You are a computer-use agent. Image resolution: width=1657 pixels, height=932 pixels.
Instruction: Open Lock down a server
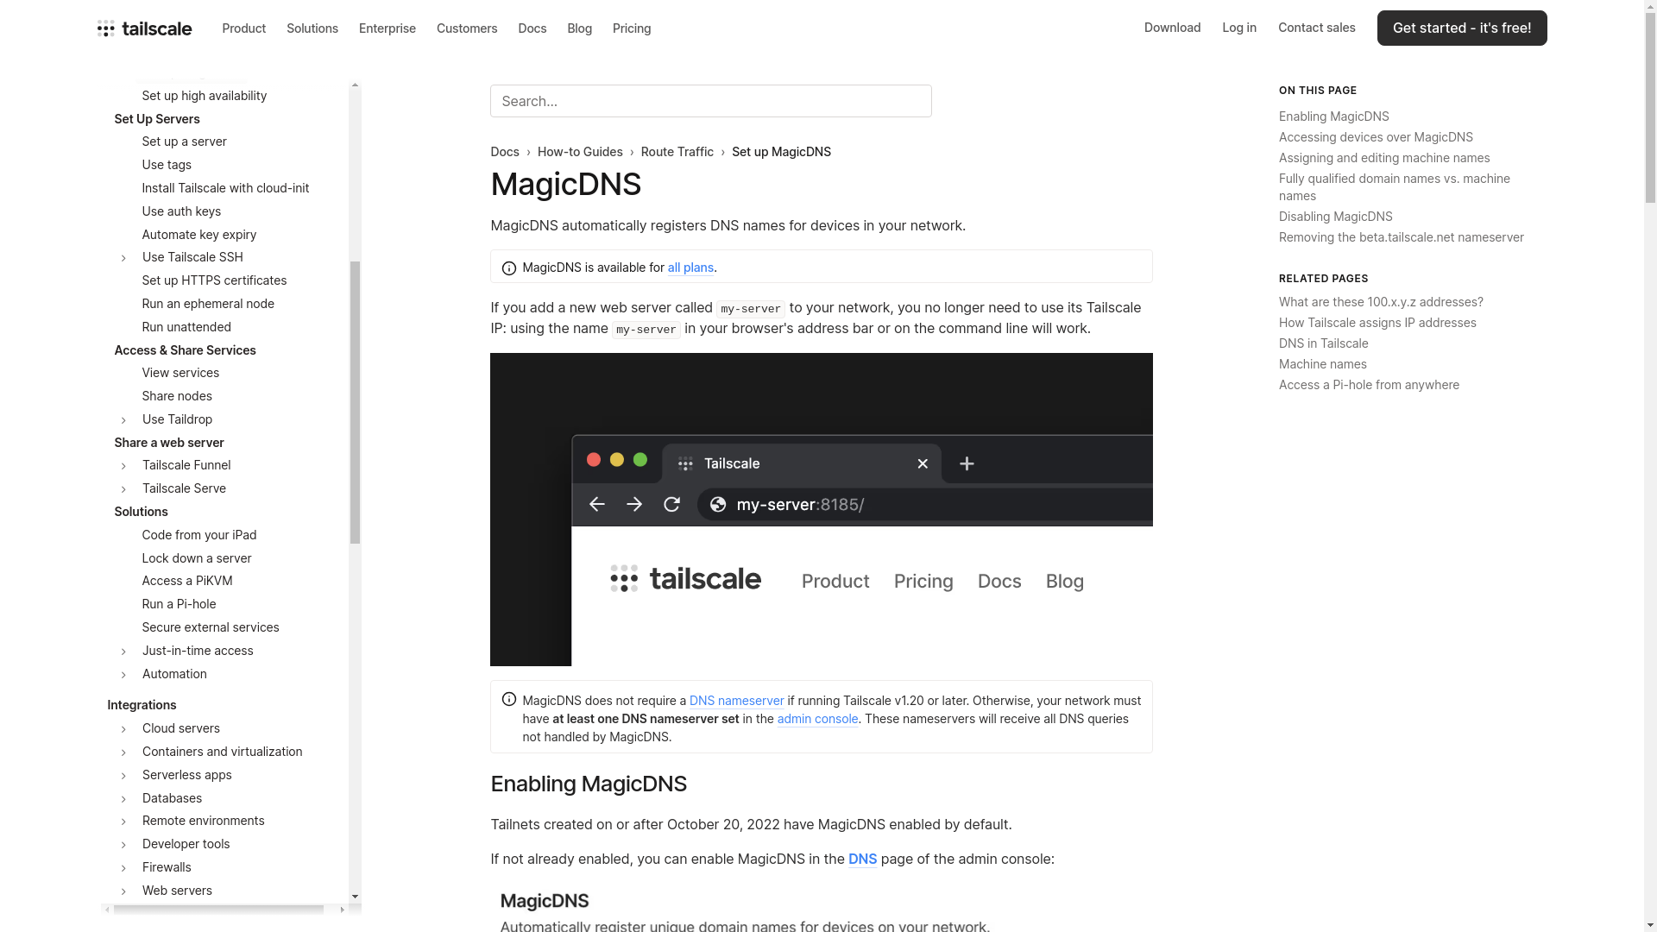[x=197, y=558]
